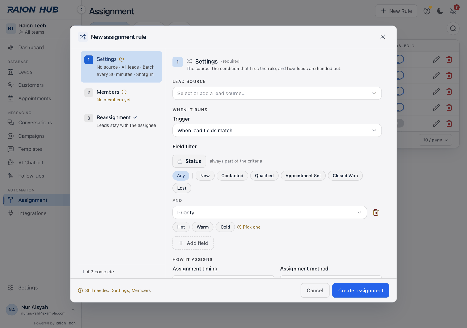
Task: Open the 10 / page dropdown
Action: [x=435, y=140]
